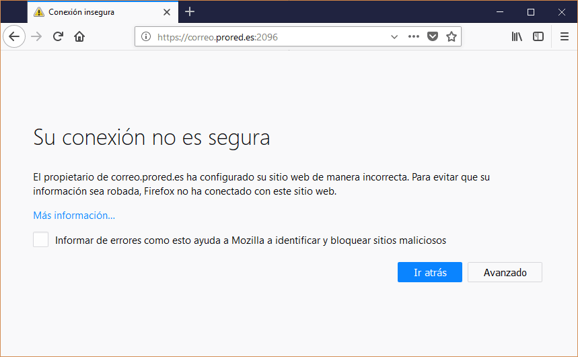
Task: Click the Informar de errores label text
Action: [x=251, y=240]
